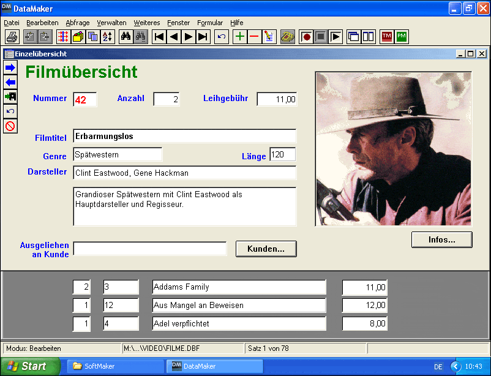Click the Adel verpflichtet title cell
The height and width of the screenshot is (376, 491).
(x=239, y=324)
